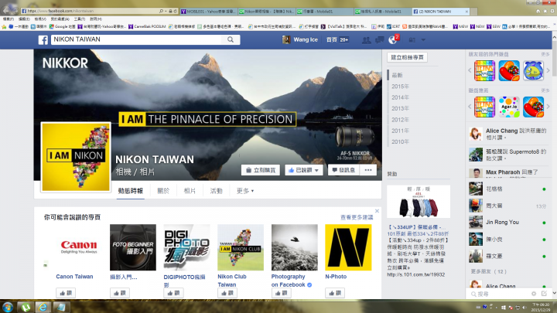Screen dimensions: 557x313
Task: Open Internet Explorer from the taskbar
Action: pos(43,307)
